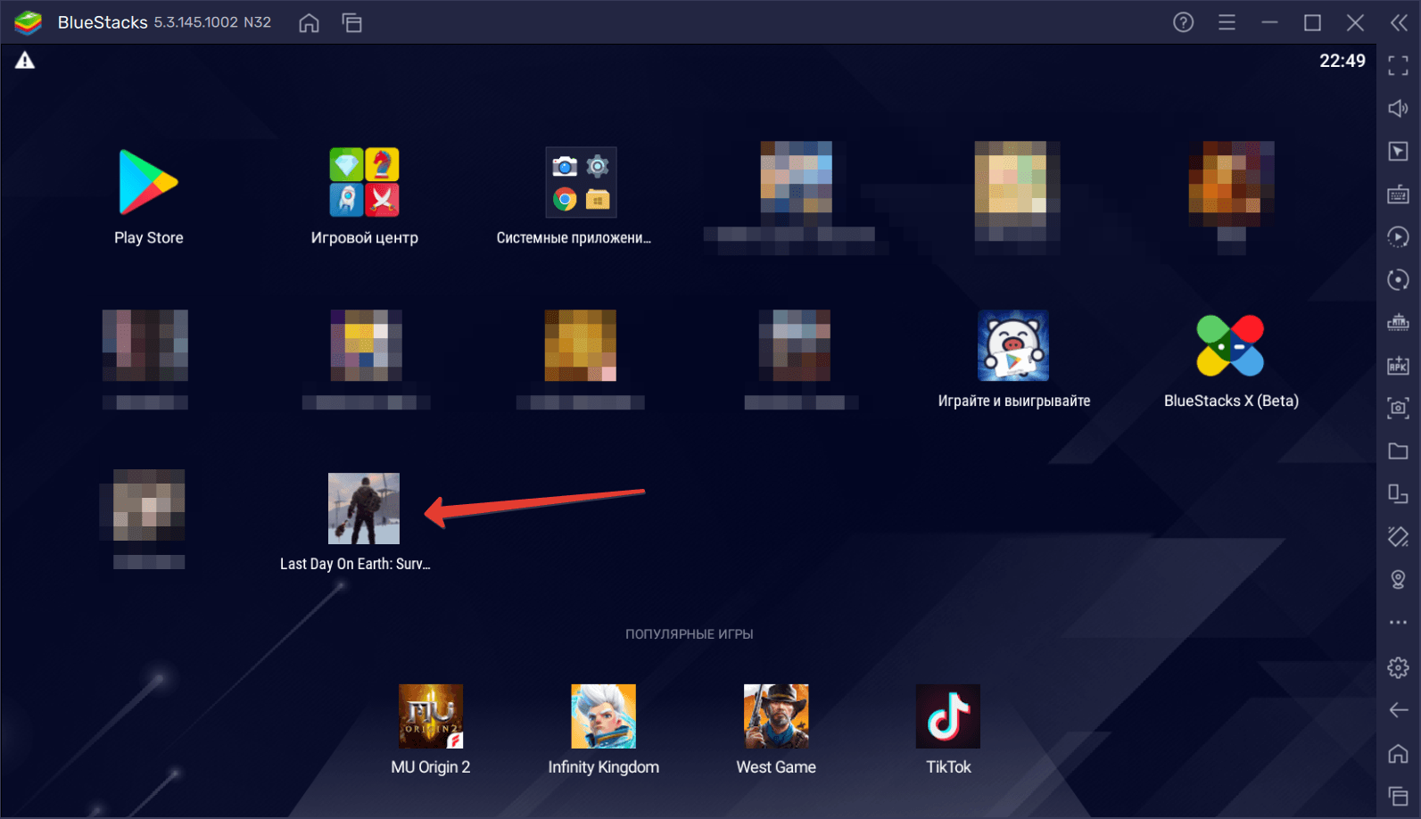Screen dimensions: 1421x819
Task: Click the back arrow in sidebar
Action: (x=1399, y=710)
